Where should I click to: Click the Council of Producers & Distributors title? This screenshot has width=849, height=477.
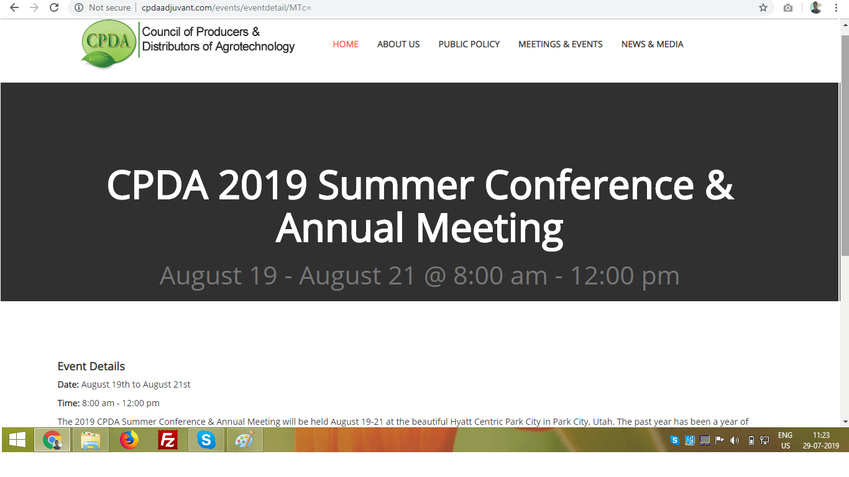tap(218, 39)
